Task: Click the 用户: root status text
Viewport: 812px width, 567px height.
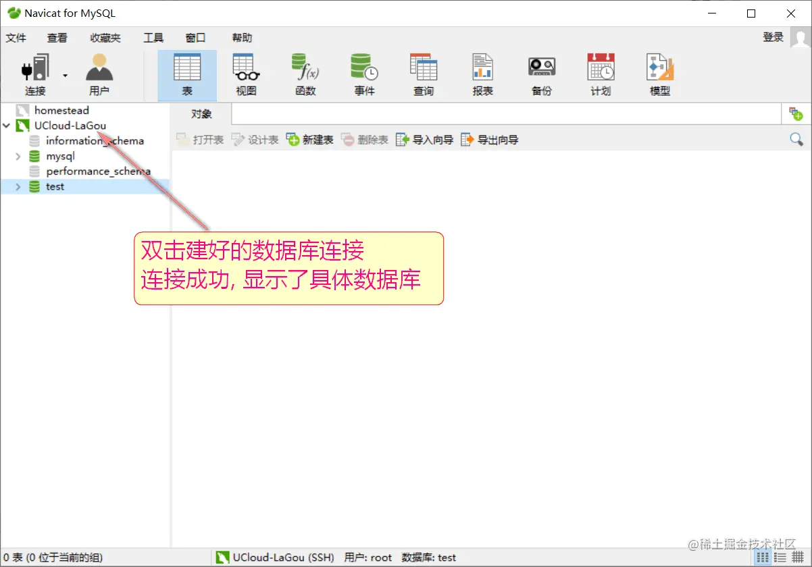Action: (368, 558)
